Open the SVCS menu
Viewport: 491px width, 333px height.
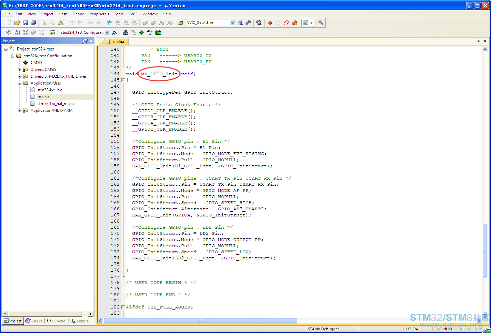[x=133, y=14]
